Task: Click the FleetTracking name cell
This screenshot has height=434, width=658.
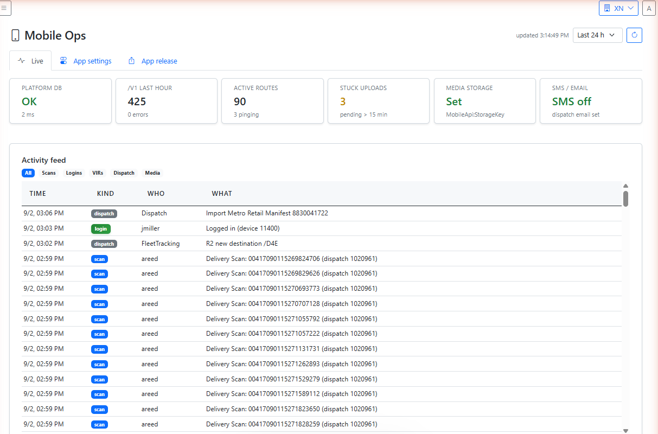Action: 161,244
